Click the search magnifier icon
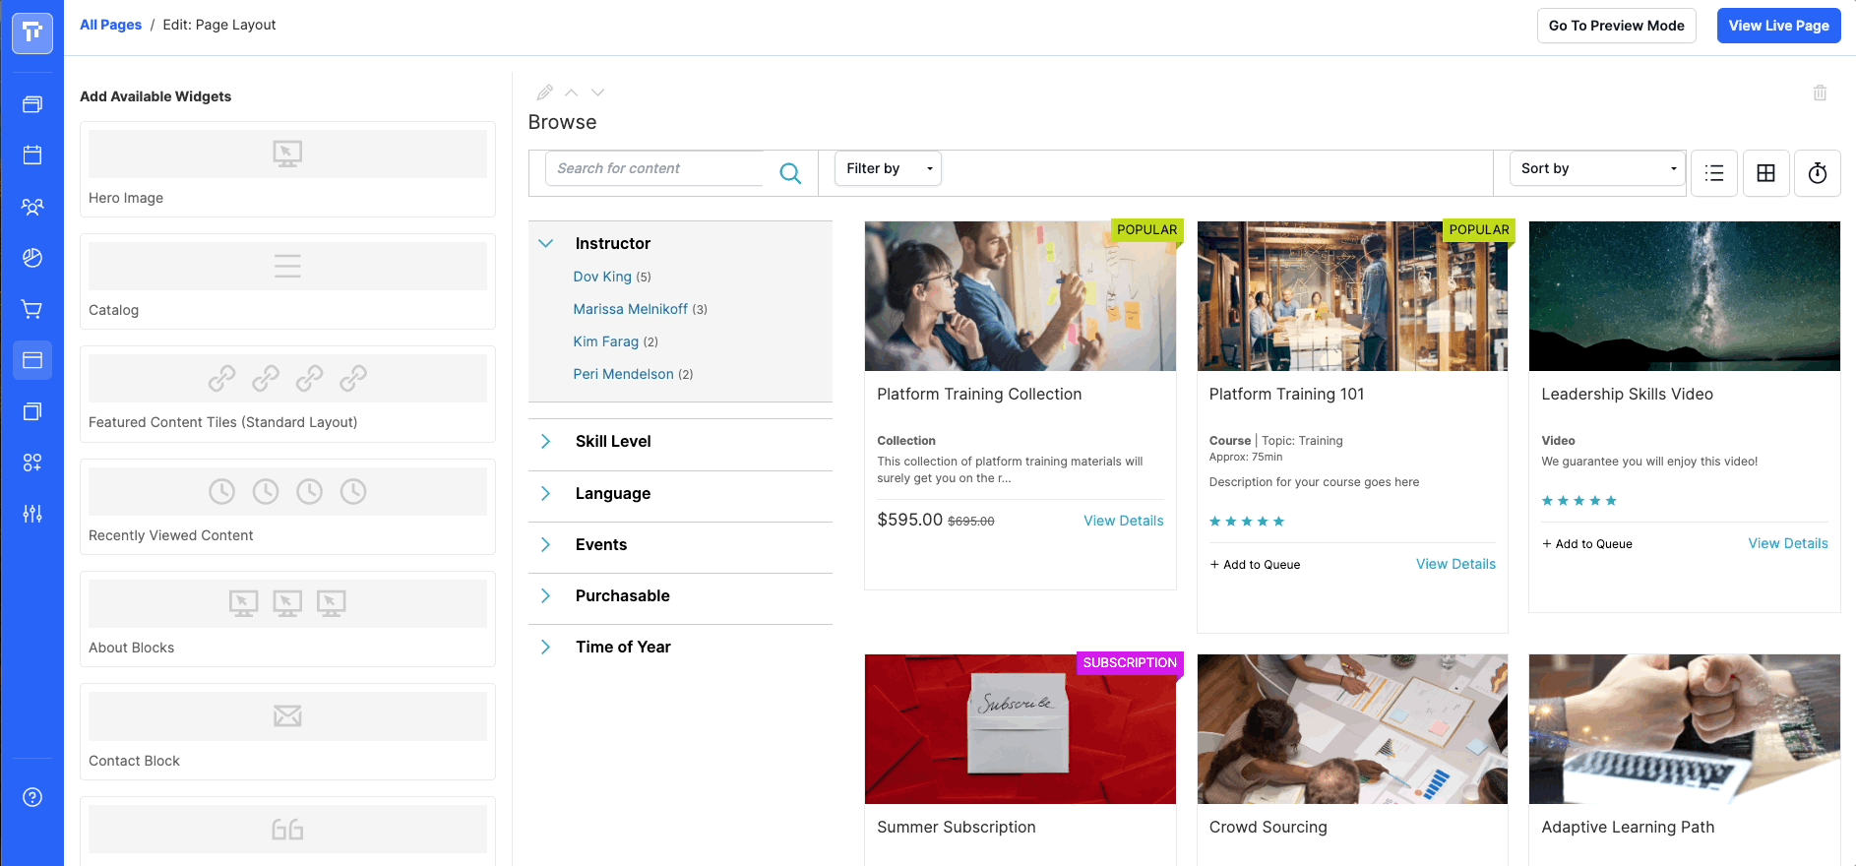The width and height of the screenshot is (1856, 866). coord(789,173)
